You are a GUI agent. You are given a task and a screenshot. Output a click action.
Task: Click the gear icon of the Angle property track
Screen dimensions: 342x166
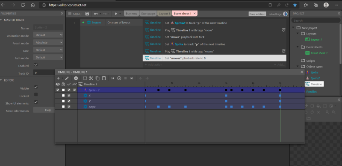click(85, 107)
